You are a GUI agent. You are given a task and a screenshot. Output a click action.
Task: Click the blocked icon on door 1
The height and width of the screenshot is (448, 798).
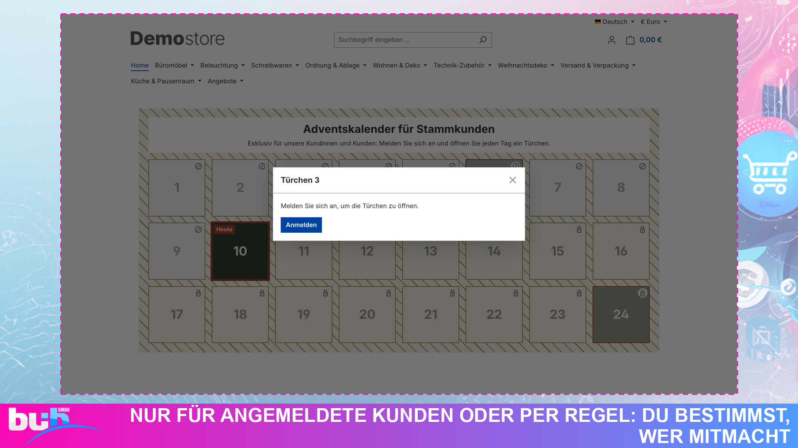click(x=198, y=166)
